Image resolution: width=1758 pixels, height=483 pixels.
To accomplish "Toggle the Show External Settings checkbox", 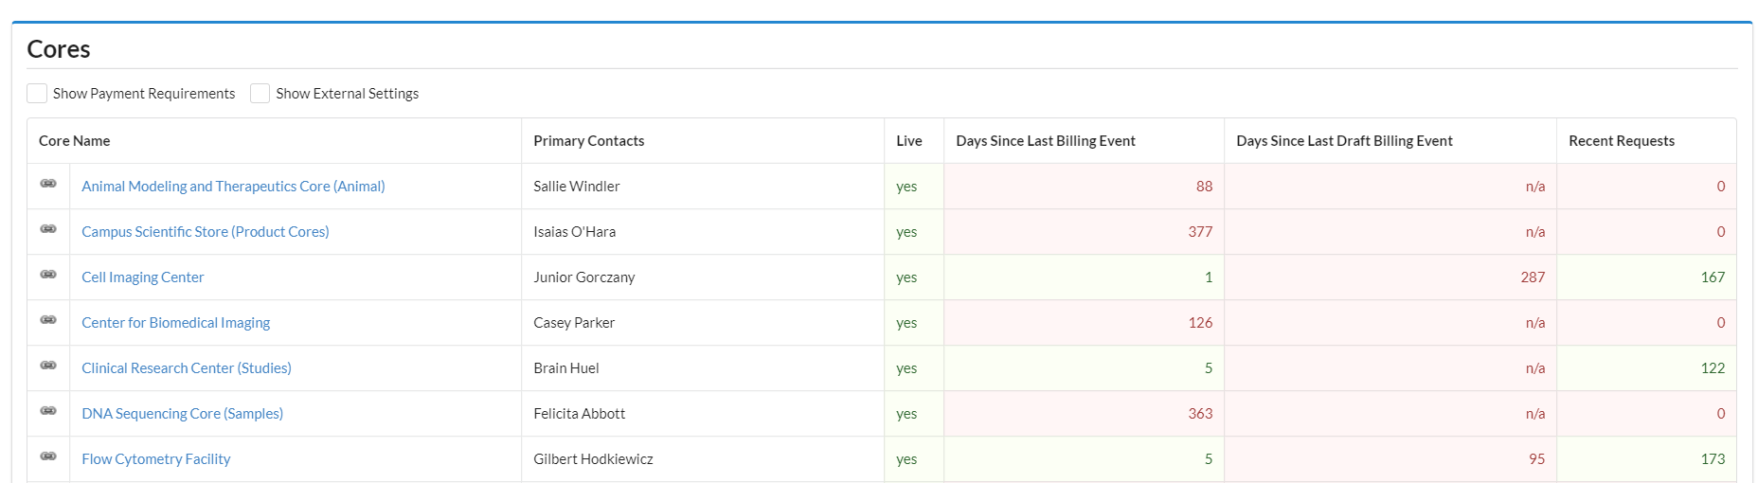I will coord(260,93).
